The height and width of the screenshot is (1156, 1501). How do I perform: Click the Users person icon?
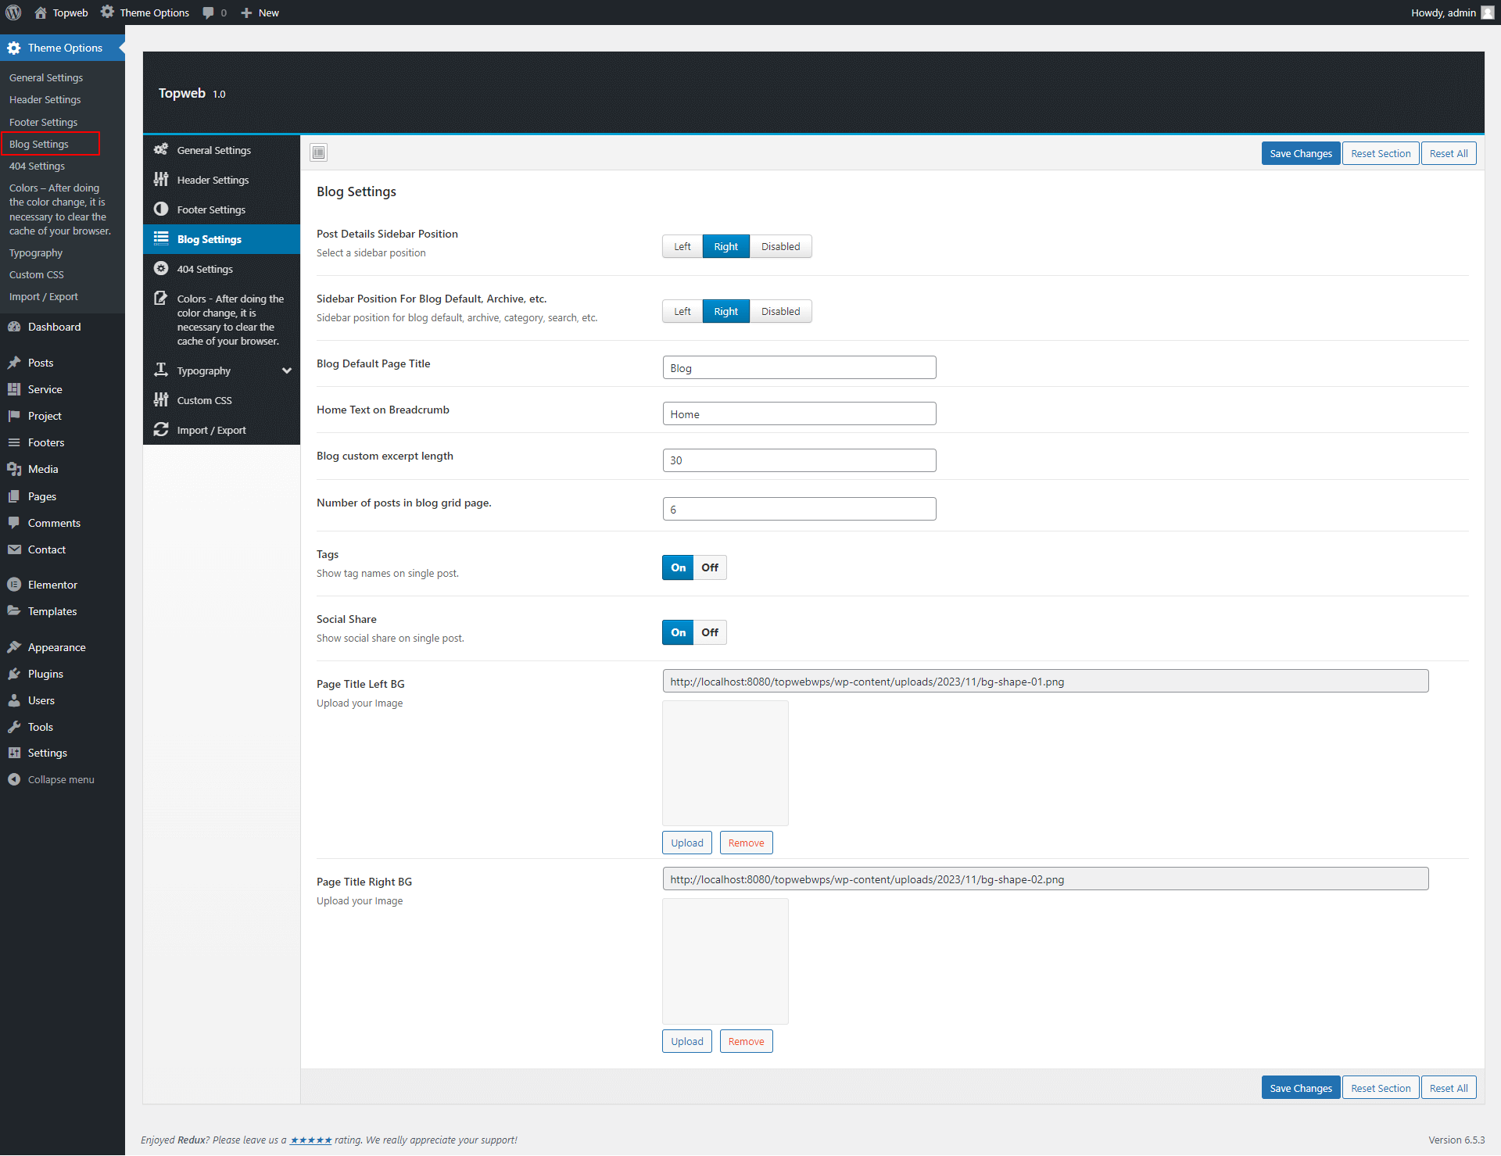pyautogui.click(x=14, y=700)
